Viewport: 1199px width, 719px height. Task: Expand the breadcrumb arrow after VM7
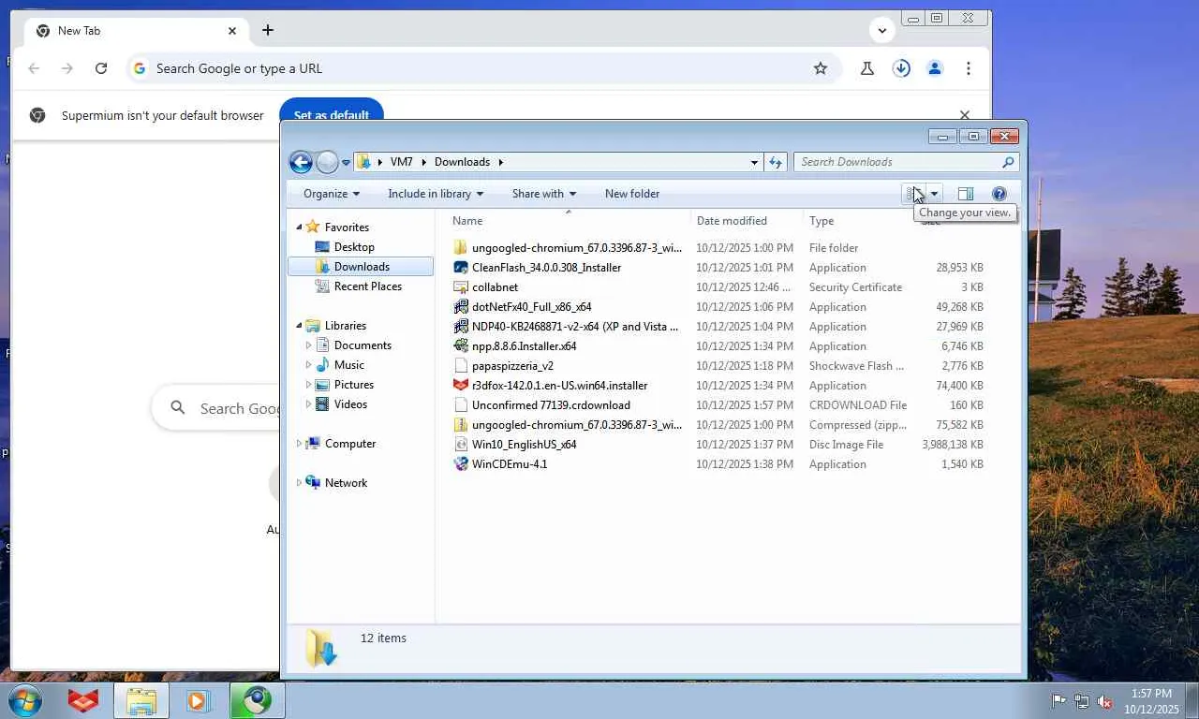coord(423,162)
